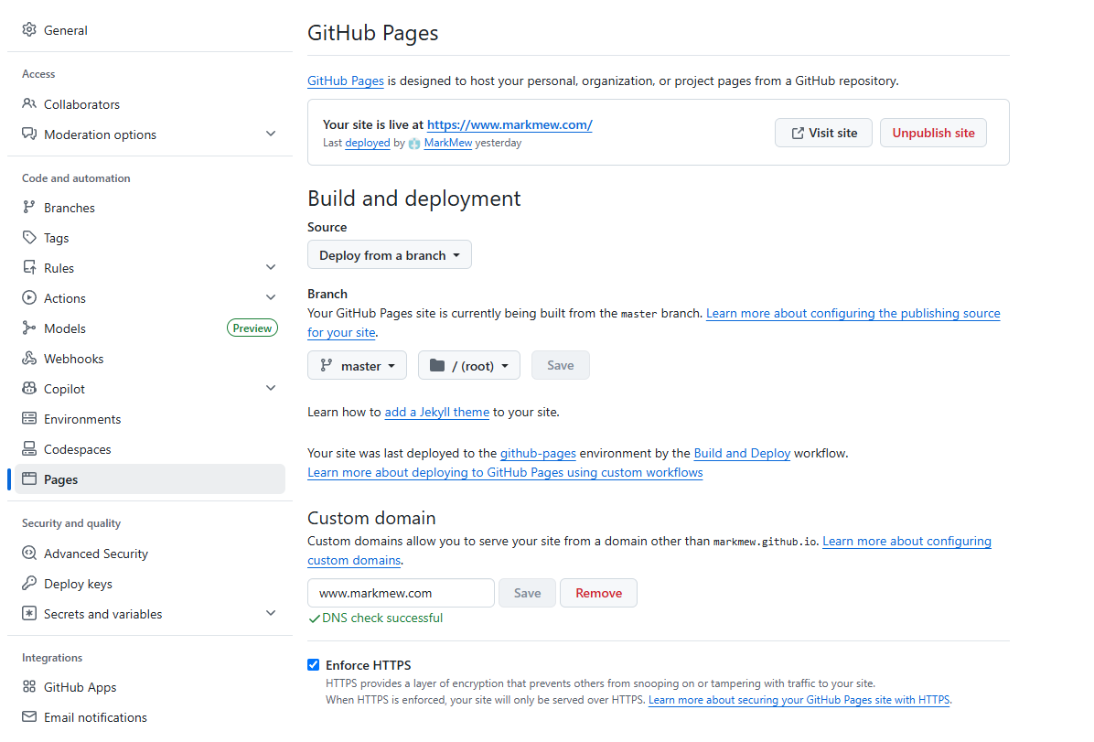This screenshot has width=1094, height=742.
Task: Open the github-pages environment link
Action: (x=538, y=453)
